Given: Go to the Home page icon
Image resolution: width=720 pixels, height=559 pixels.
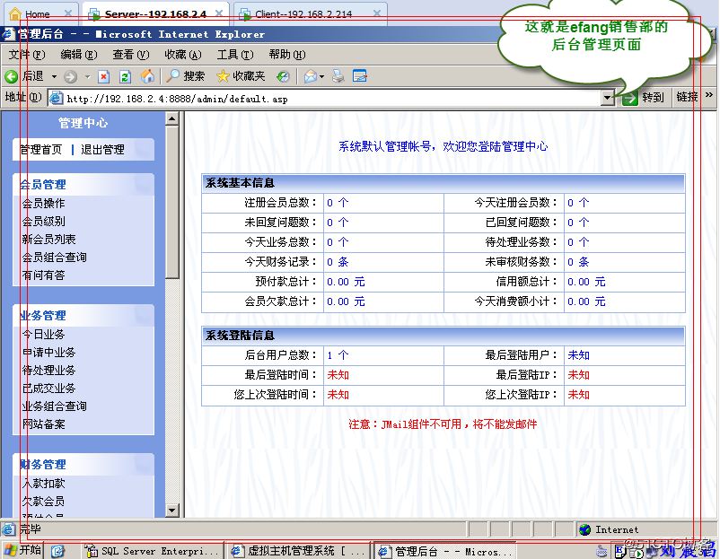Looking at the screenshot, I should [147, 76].
